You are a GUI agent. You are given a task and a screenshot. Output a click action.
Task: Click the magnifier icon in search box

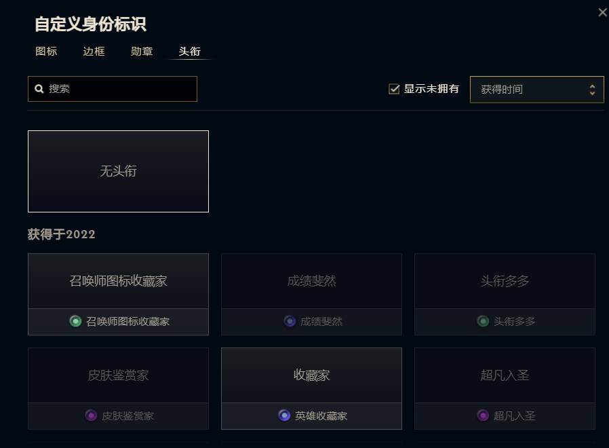point(39,89)
